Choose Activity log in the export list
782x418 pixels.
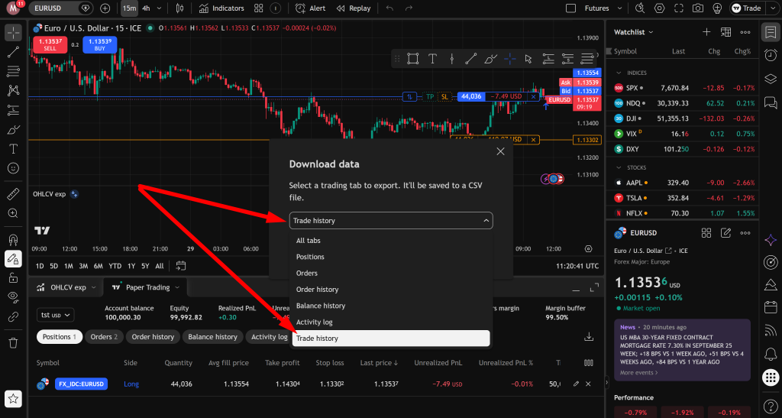(x=391, y=322)
